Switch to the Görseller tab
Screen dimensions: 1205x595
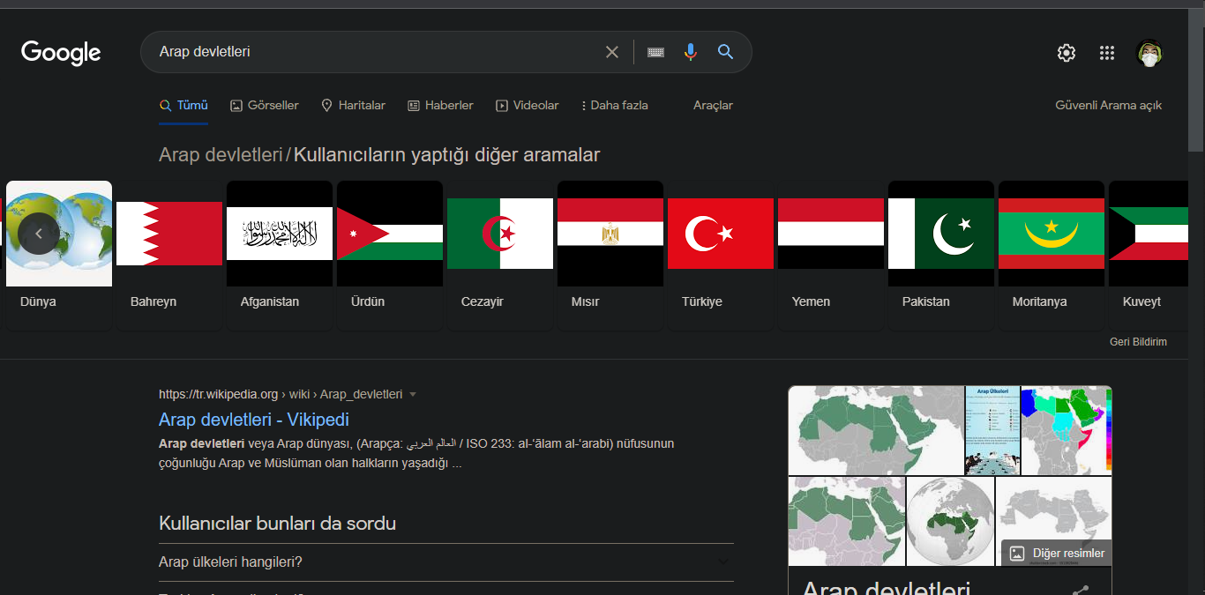(x=265, y=105)
